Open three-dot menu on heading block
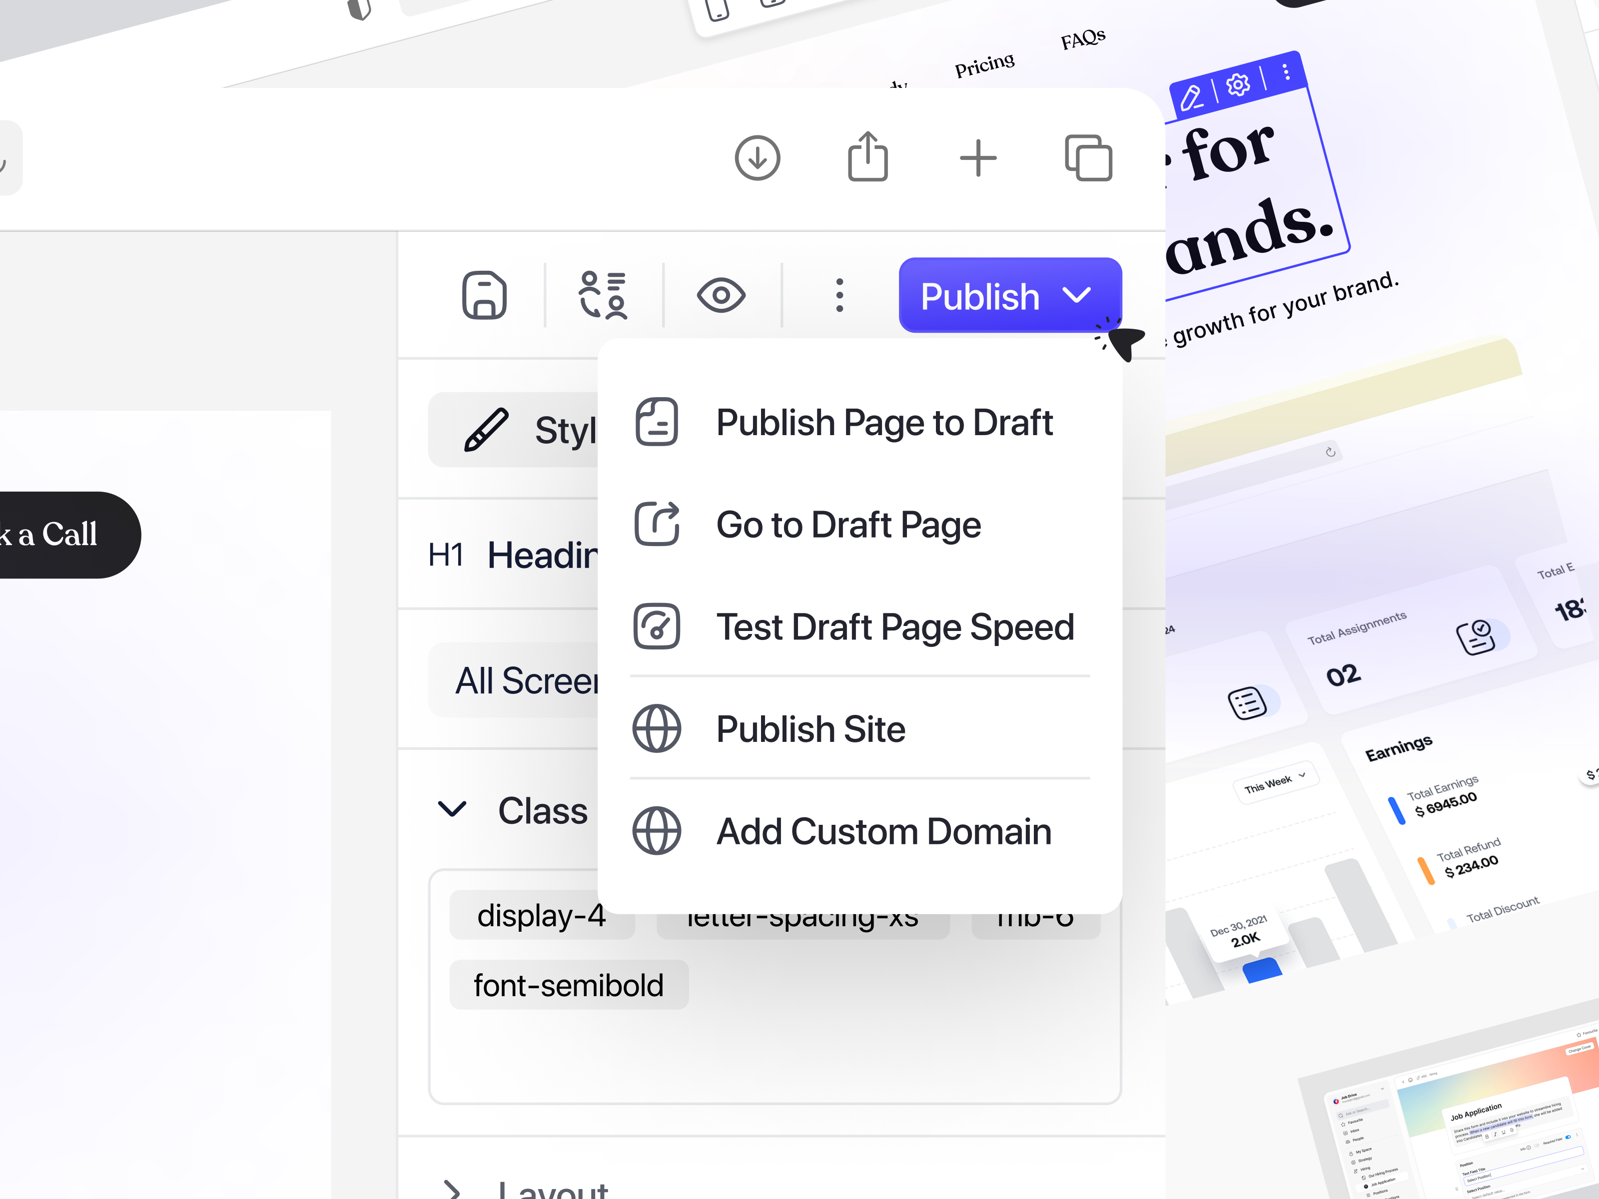The image size is (1599, 1199). [1285, 71]
